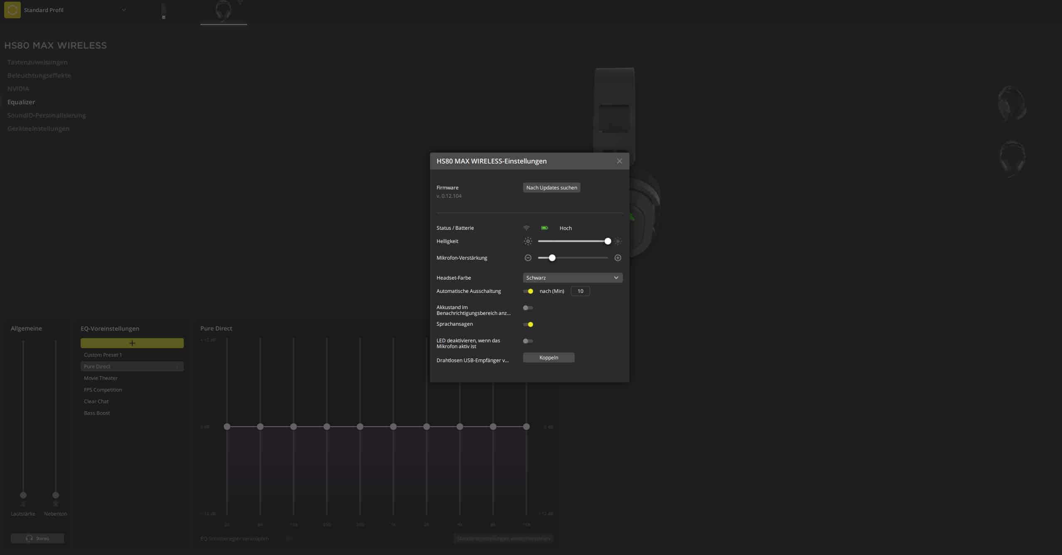Expand the Standard Profil dropdown
The image size is (1062, 555).
(123, 10)
